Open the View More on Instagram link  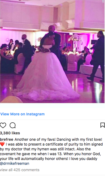click(x=22, y=114)
